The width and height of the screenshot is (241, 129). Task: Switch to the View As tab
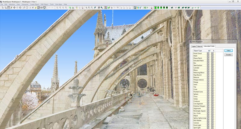pos(199,46)
